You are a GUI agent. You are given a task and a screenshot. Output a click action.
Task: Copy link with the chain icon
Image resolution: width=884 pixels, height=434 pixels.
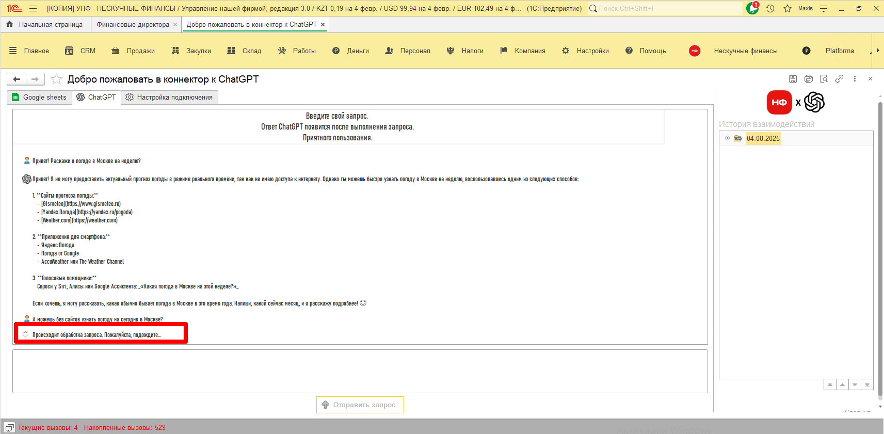point(839,79)
